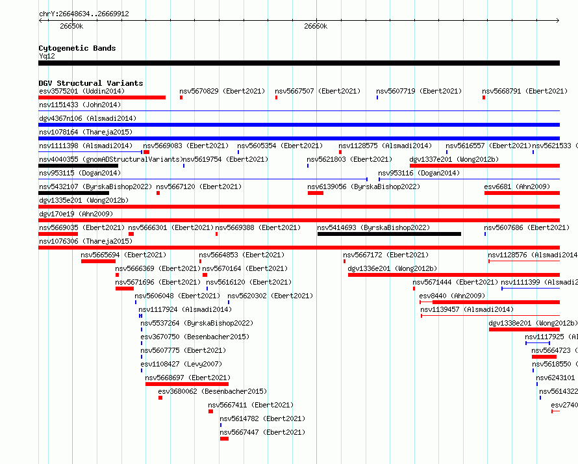
Task: Open nsv5607775 (Ebert2021) variant
Action: coord(183,350)
